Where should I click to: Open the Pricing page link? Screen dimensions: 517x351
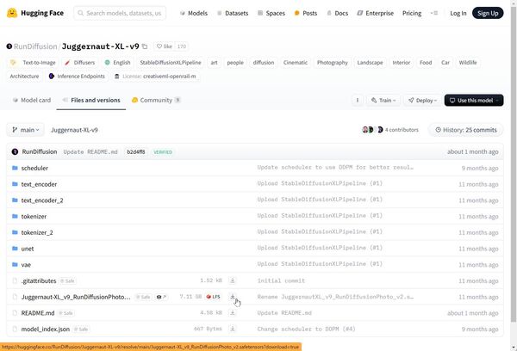point(412,13)
